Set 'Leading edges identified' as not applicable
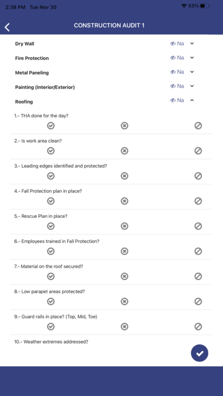Image resolution: width=223 pixels, height=396 pixels. point(198,176)
